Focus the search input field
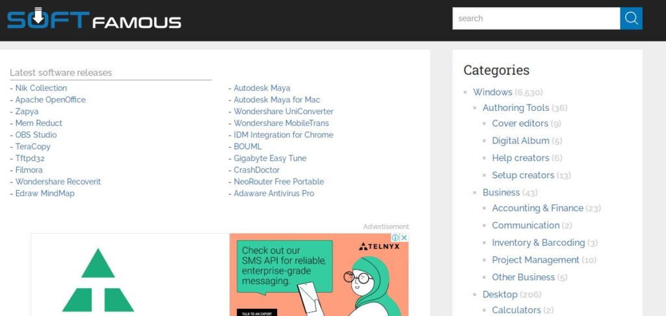The height and width of the screenshot is (316, 666). coord(536,18)
